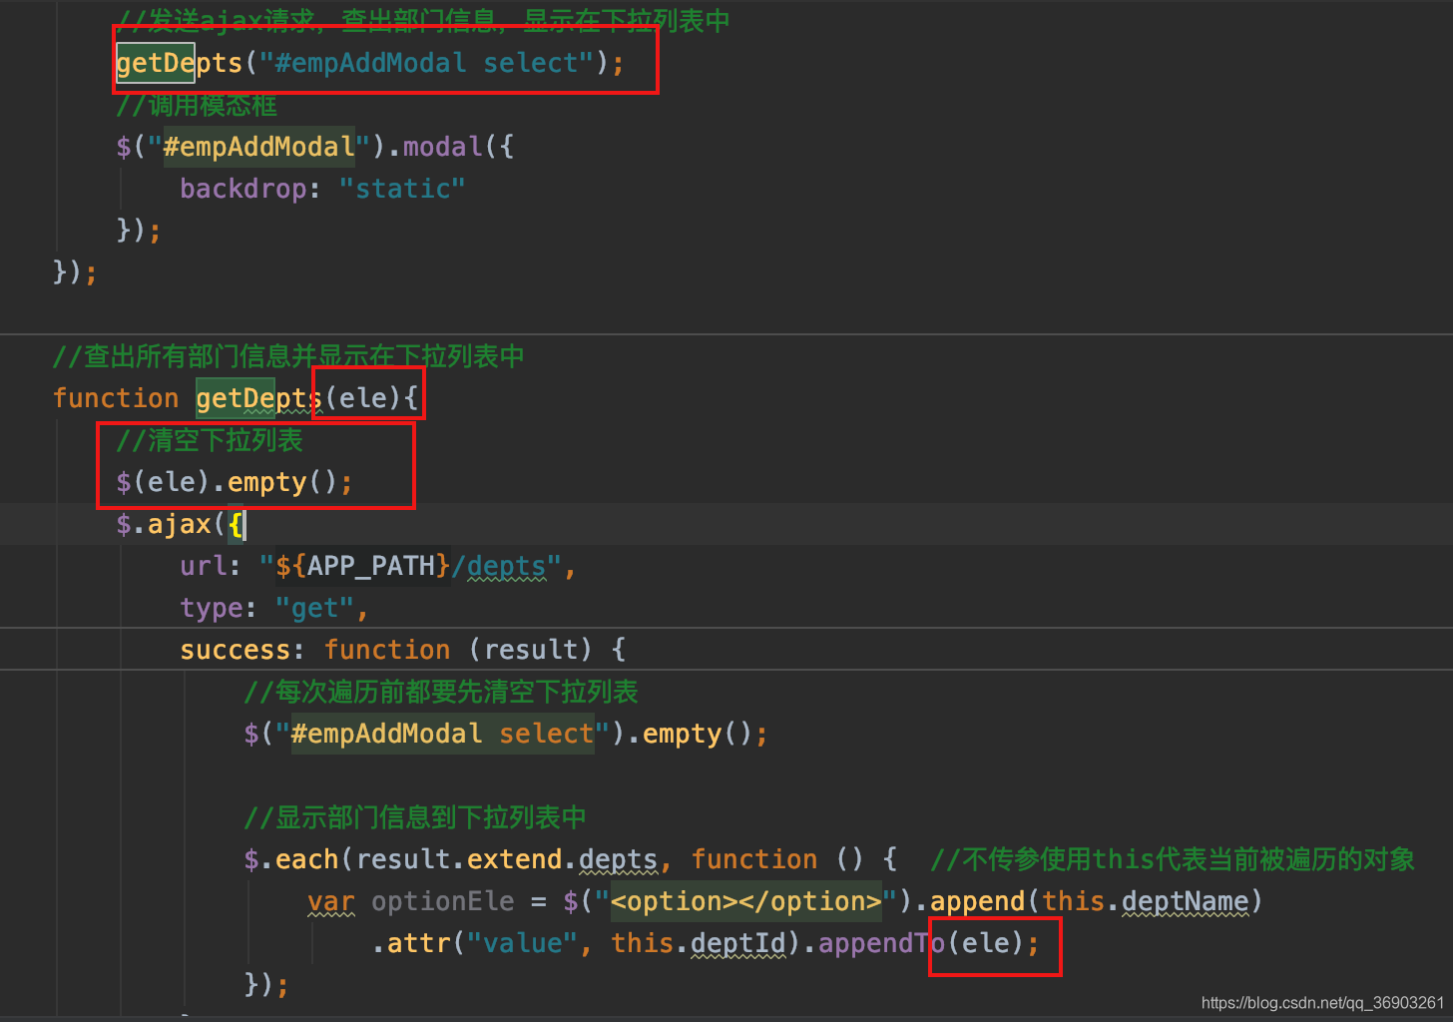This screenshot has width=1453, height=1022.
Task: Click the .attr method call
Action: [x=410, y=943]
